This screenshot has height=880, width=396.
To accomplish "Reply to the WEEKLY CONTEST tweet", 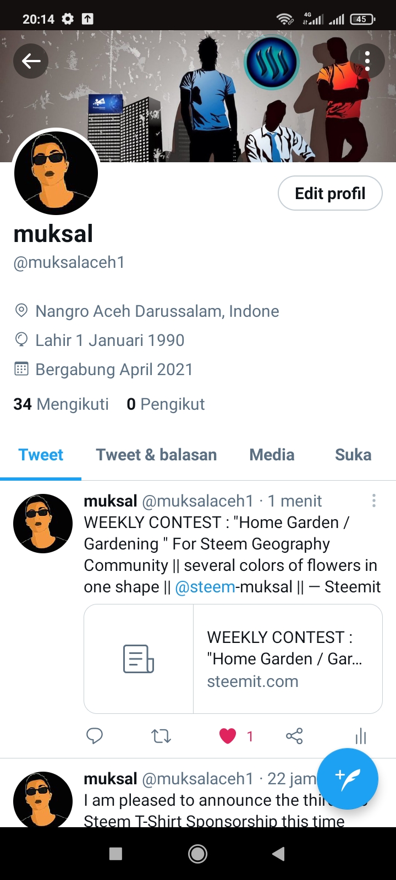I will (x=95, y=736).
